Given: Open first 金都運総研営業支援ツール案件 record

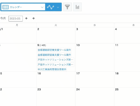Looking at the screenshot, I should pos(54,50).
